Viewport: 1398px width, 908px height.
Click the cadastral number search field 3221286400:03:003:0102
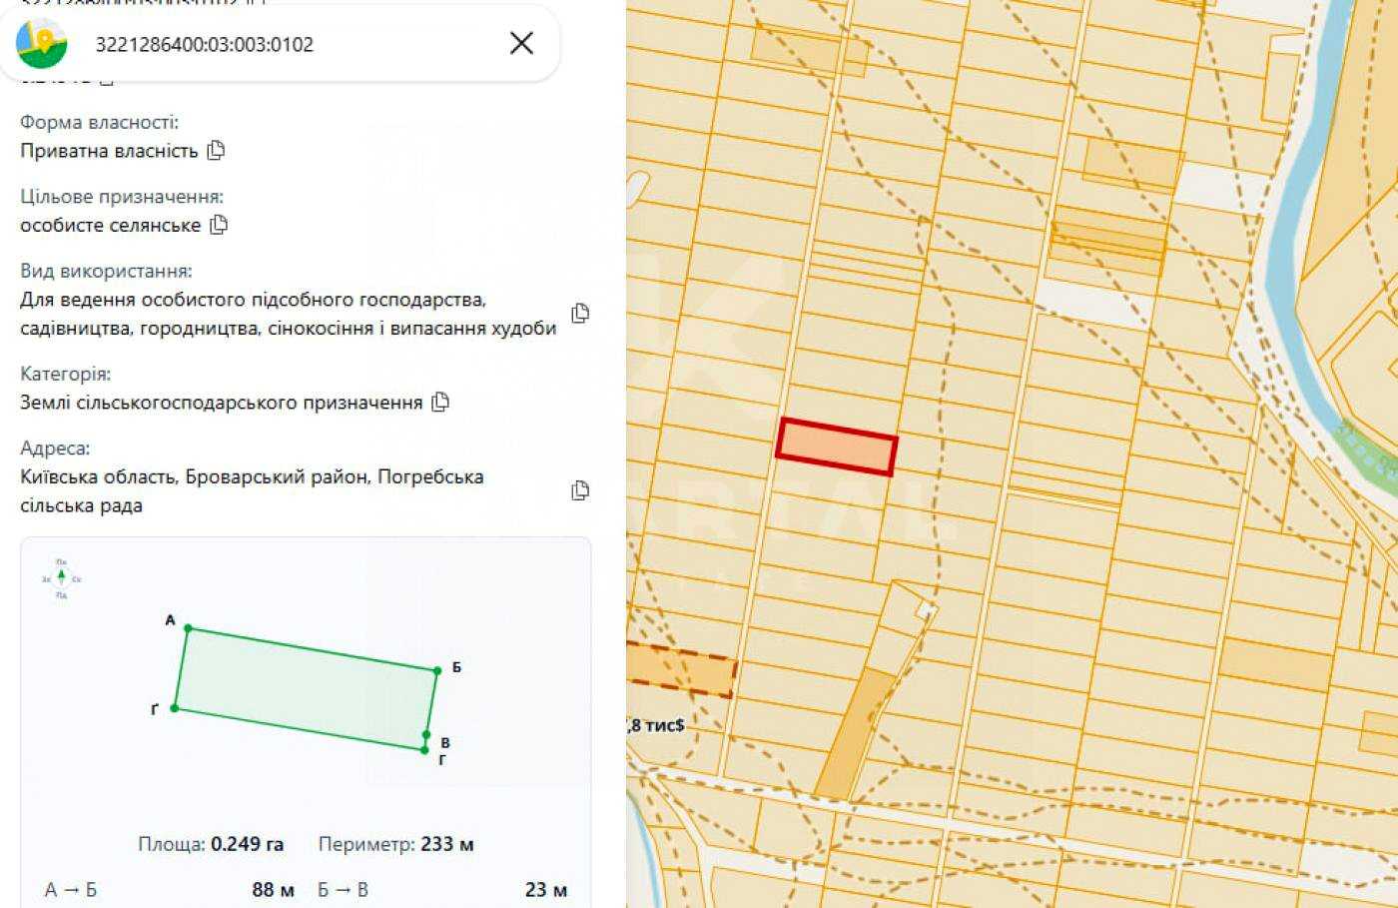click(x=205, y=44)
